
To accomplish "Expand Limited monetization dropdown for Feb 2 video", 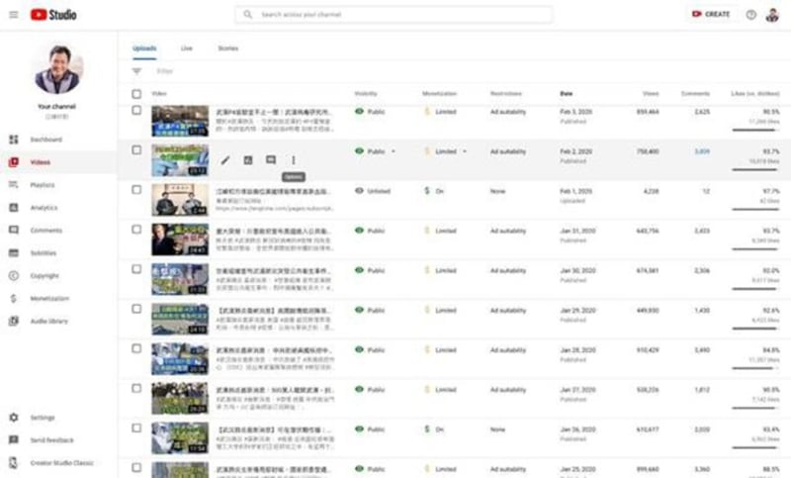I will click(464, 151).
